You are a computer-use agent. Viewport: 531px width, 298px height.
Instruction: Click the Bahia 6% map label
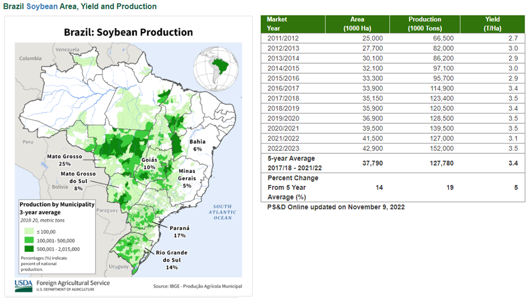[197, 145]
